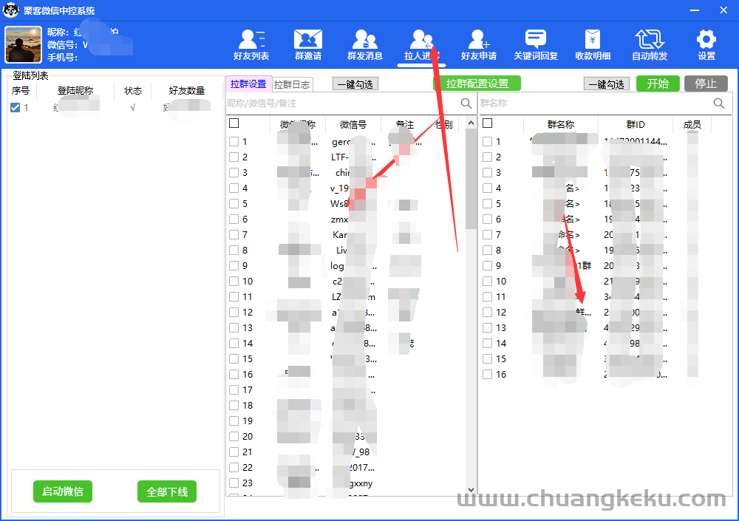Click search magnifier in group name box
This screenshot has height=521, width=739.
(719, 103)
